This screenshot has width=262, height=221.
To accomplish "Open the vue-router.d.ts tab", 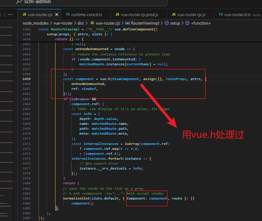I will (238, 15).
